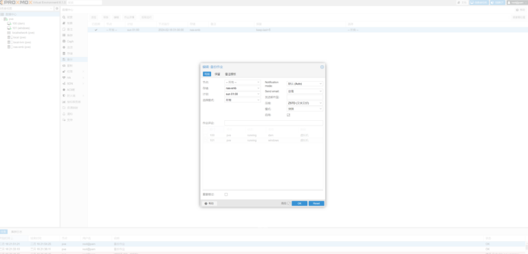Toggle the enable checkbox in the dialog
This screenshot has width=528, height=254.
[x=288, y=115]
